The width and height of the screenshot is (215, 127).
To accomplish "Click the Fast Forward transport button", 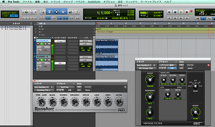I will point(181,18).
